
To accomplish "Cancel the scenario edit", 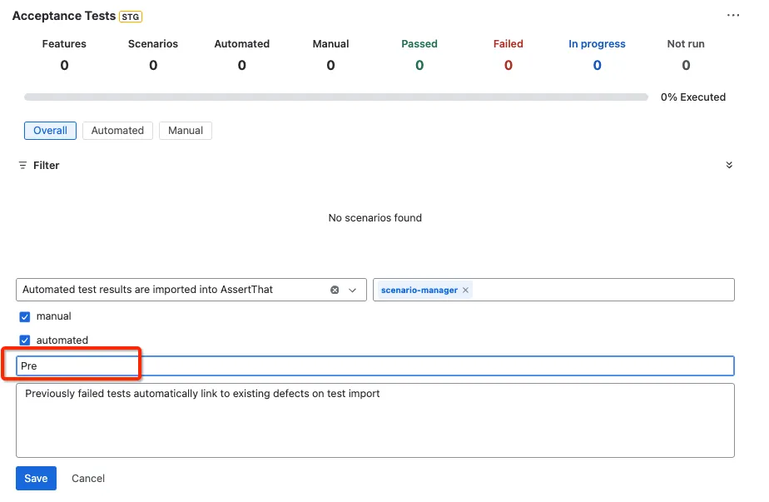I will [88, 479].
